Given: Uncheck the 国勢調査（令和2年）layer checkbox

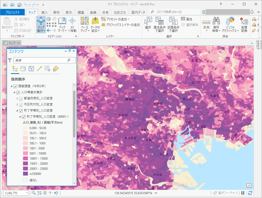Looking at the screenshot, I should 15,86.
